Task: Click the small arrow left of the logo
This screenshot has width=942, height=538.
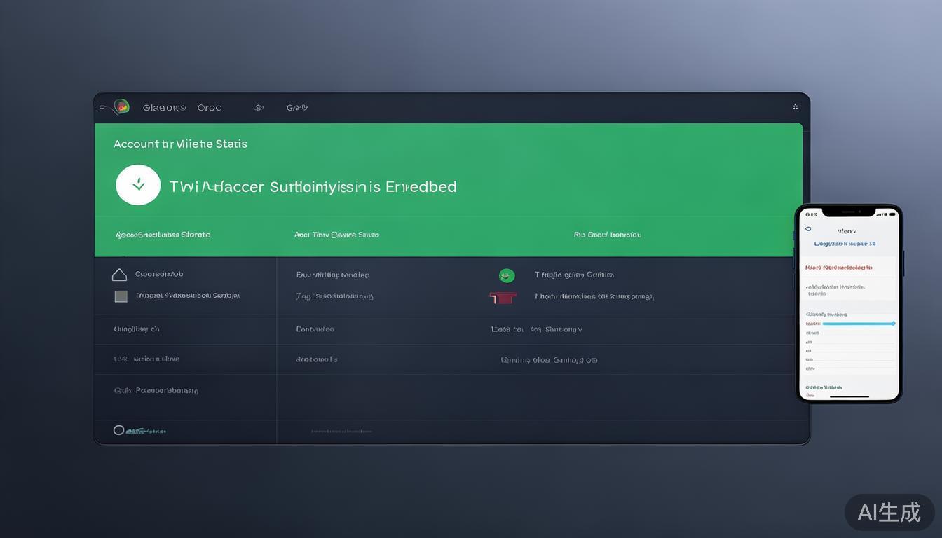Action: coord(103,107)
